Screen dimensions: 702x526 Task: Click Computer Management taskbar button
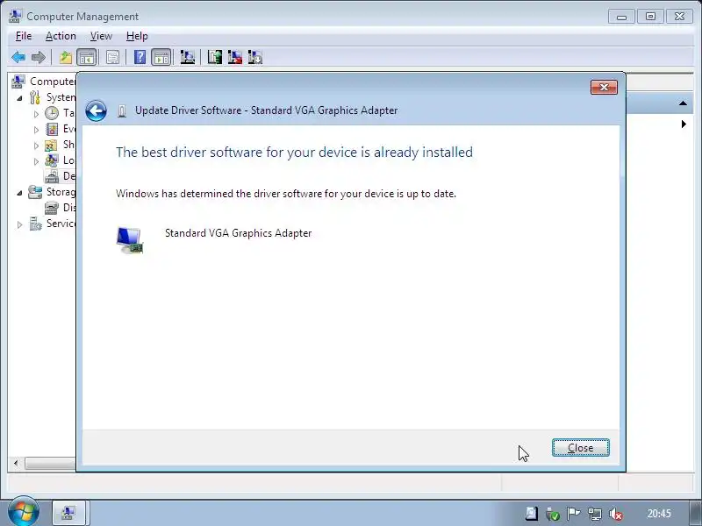(70, 513)
